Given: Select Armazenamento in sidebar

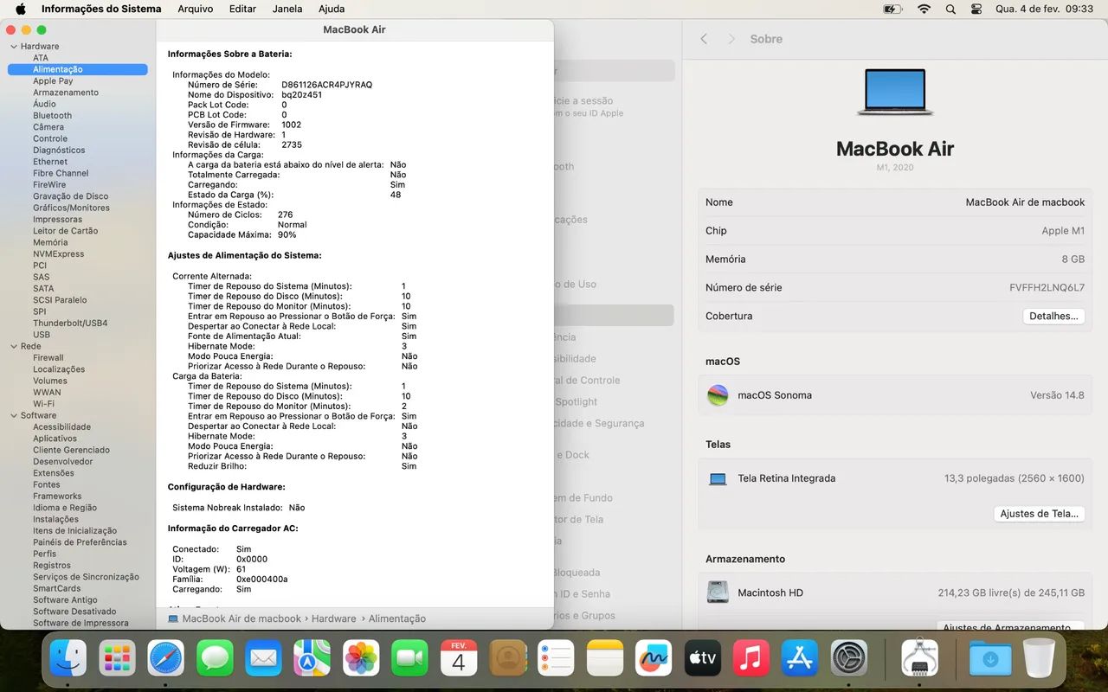Looking at the screenshot, I should click(x=66, y=93).
